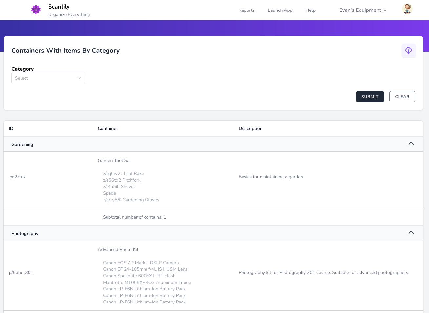Open the Reports menu item
Viewport: 429px width, 313px height.
(x=246, y=10)
